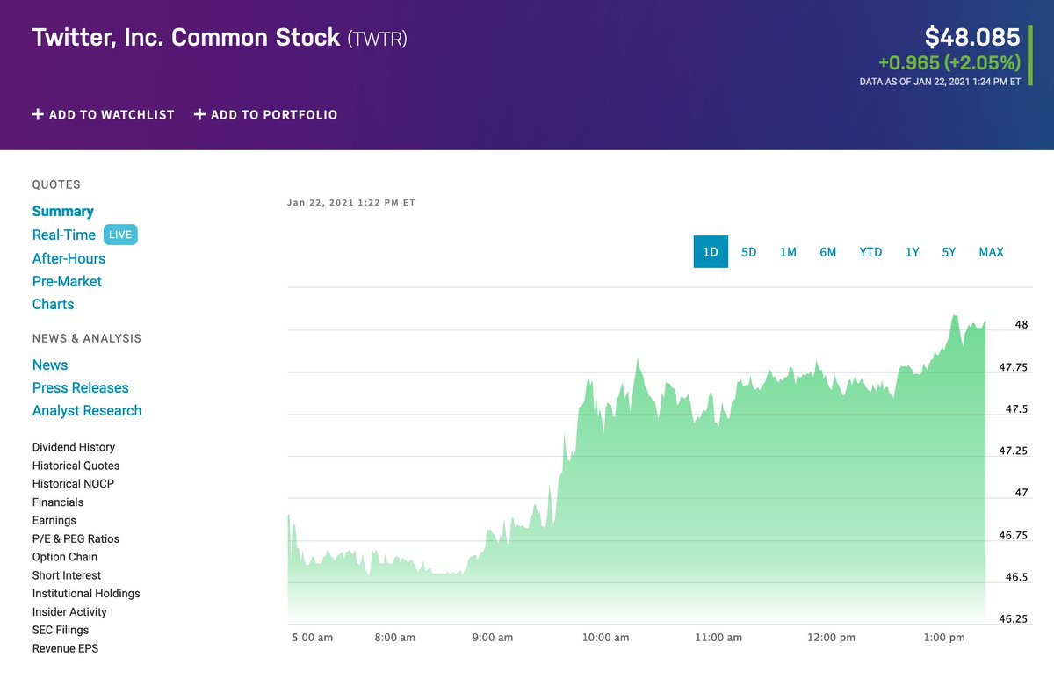Open the Option Chain link
This screenshot has width=1054, height=679.
click(65, 557)
